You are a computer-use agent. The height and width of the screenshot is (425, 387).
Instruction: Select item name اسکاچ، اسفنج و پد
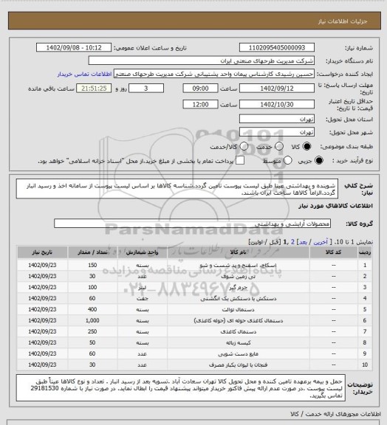point(238,266)
